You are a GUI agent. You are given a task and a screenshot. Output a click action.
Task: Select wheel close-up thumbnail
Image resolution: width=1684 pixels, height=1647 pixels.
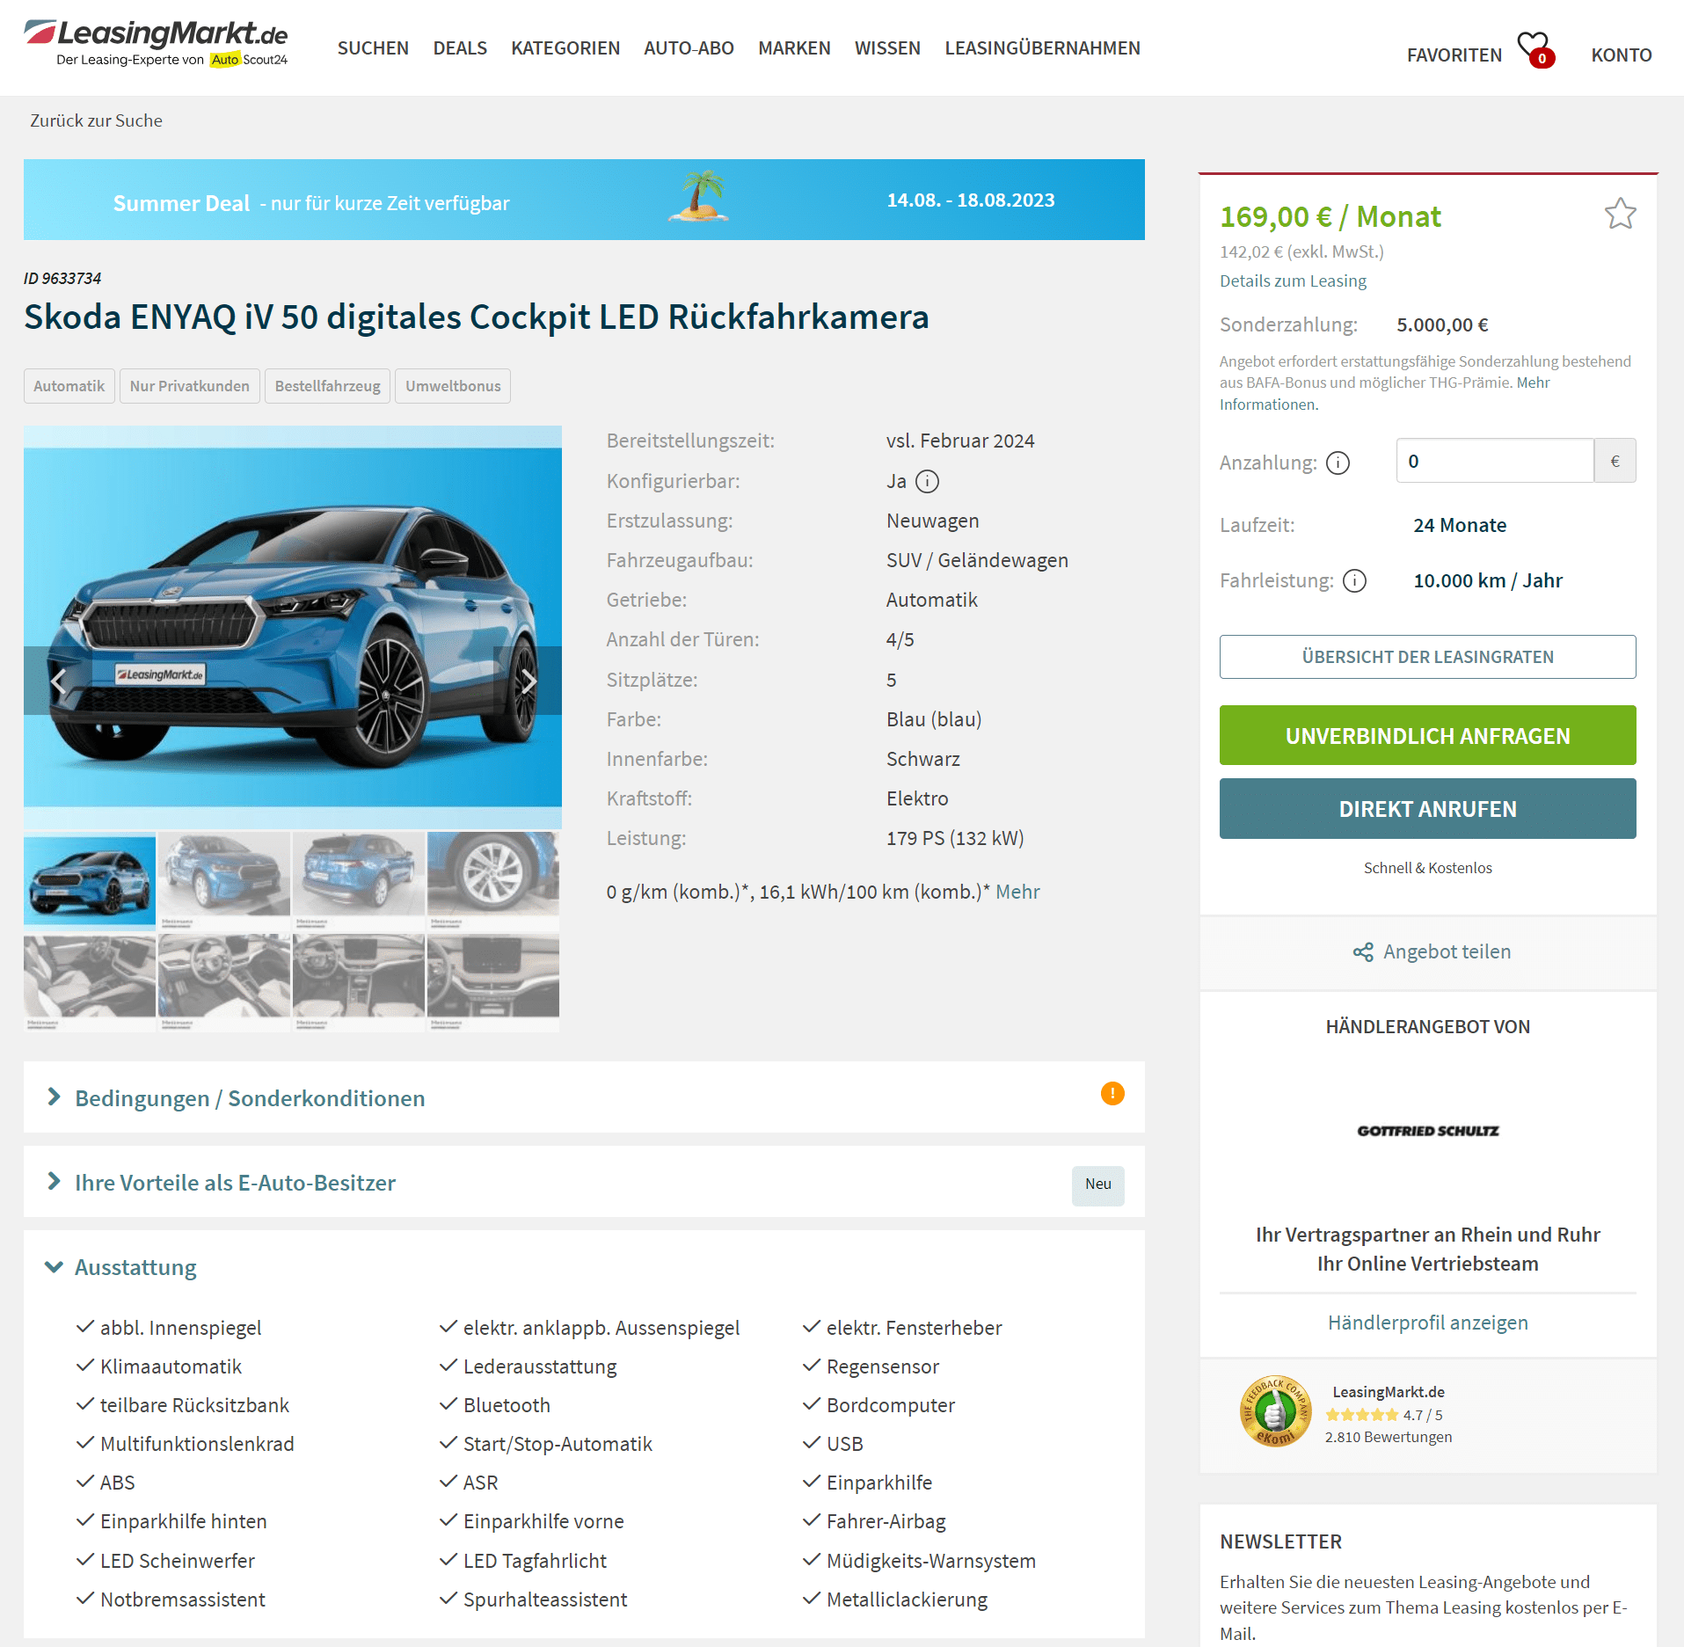coord(493,881)
